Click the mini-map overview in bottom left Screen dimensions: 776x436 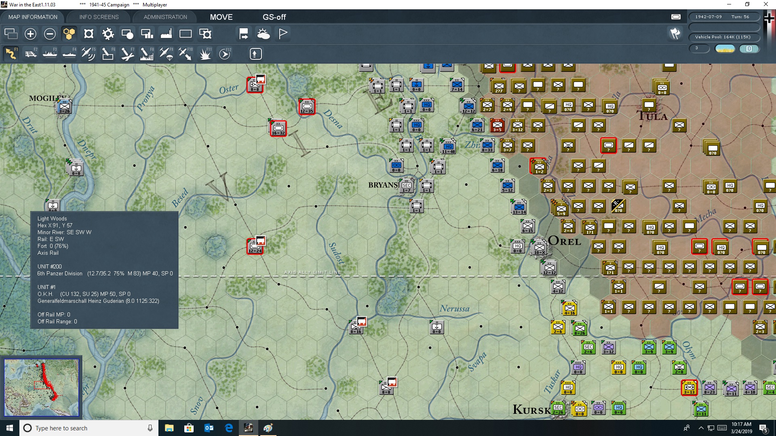point(42,388)
